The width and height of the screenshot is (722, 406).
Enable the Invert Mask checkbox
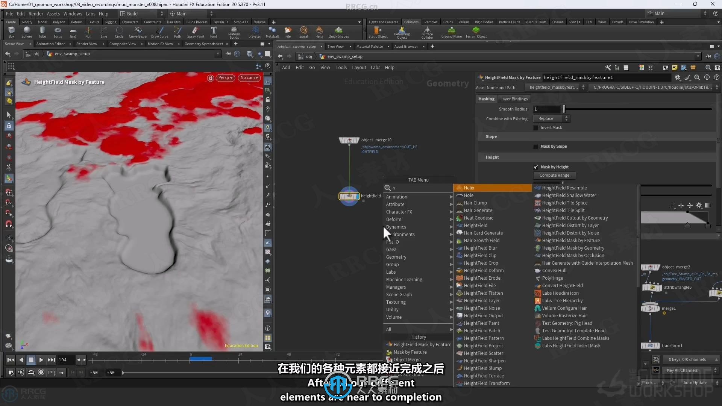click(536, 127)
